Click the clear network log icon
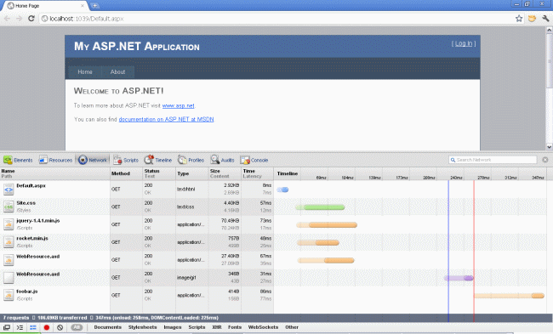 click(60, 327)
